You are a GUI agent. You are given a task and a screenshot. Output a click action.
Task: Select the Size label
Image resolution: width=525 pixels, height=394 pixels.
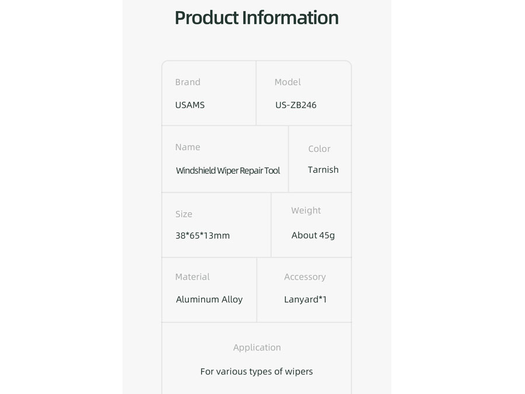[184, 214]
